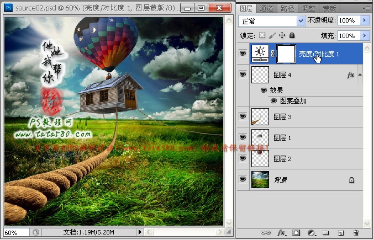The image size is (374, 240).
Task: Click the 图层 4 layer thumbnail
Action: click(260, 75)
